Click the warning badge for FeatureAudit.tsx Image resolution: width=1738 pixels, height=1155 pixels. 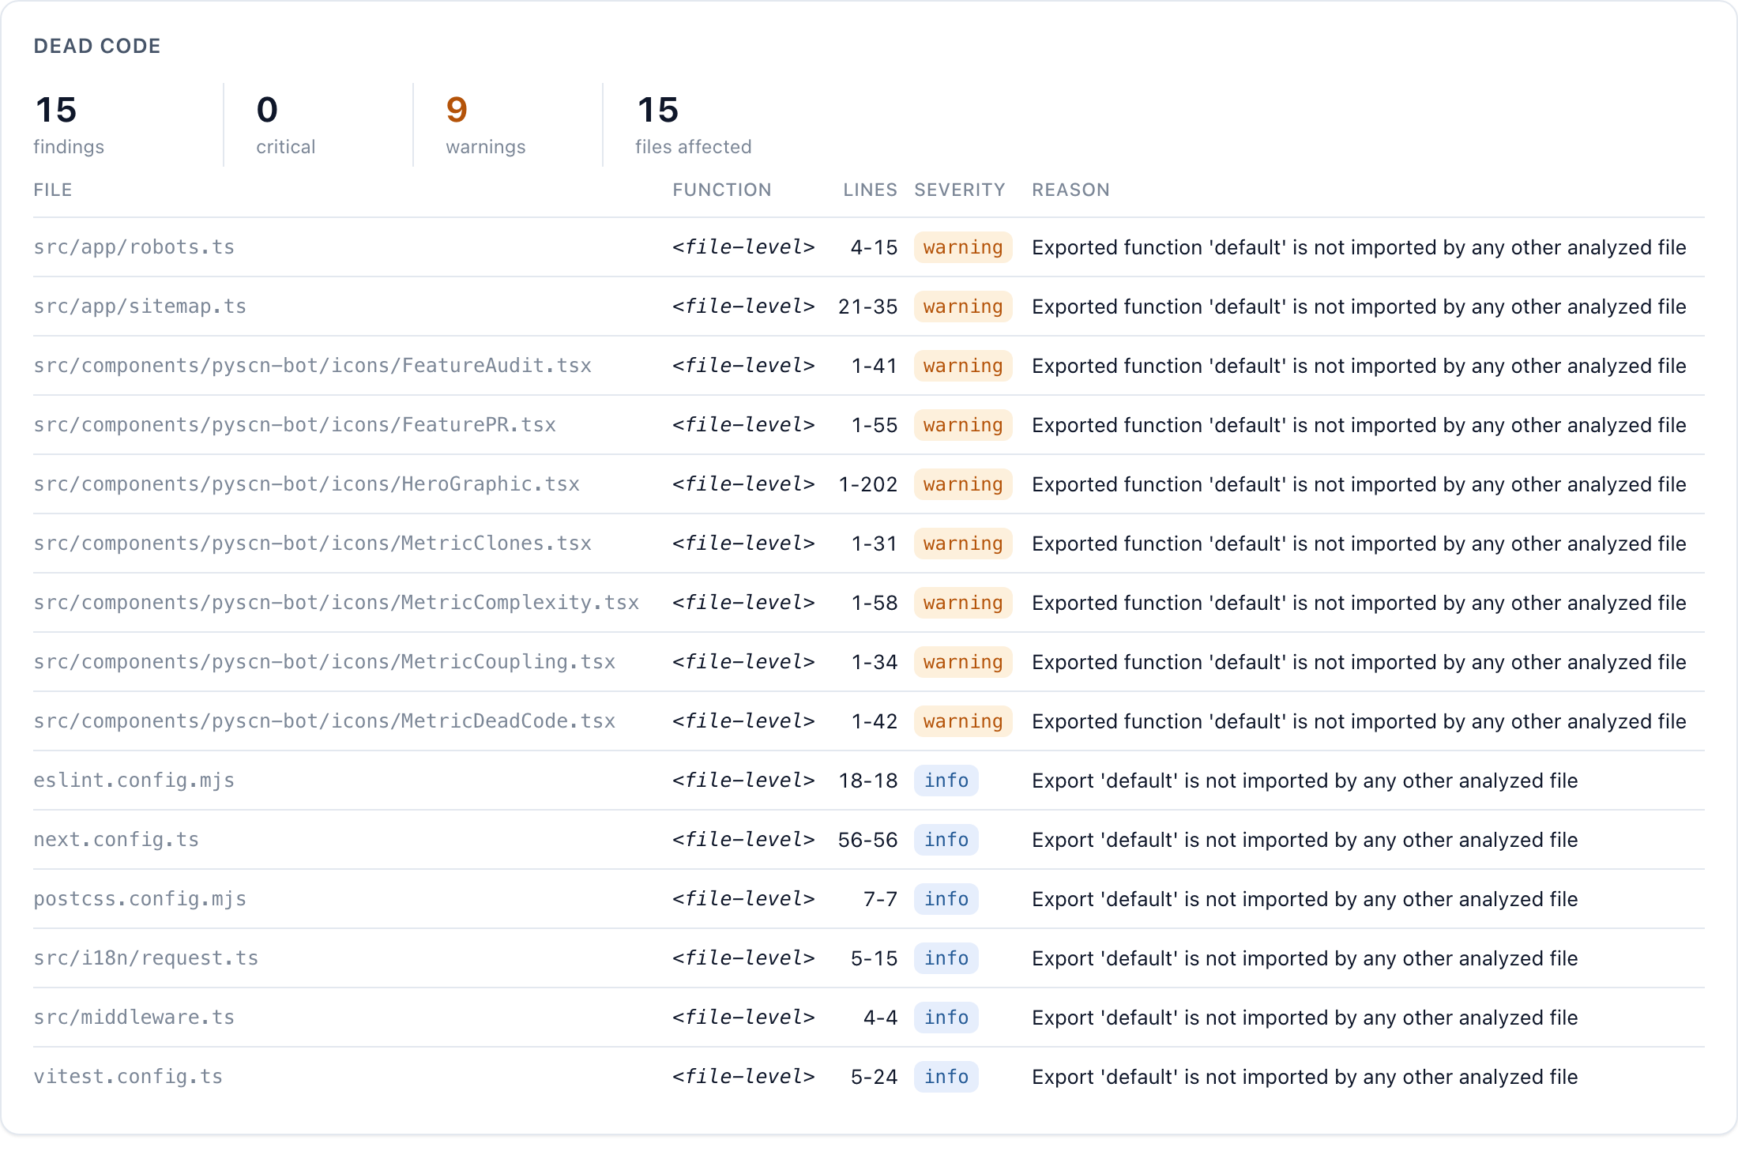coord(963,366)
